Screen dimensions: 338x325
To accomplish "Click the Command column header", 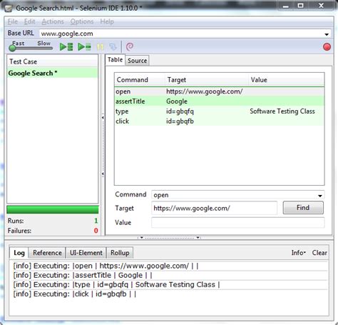I will (140, 80).
